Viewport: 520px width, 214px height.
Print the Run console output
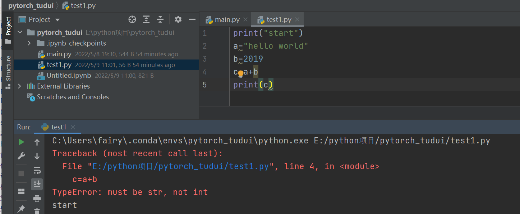tap(37, 198)
